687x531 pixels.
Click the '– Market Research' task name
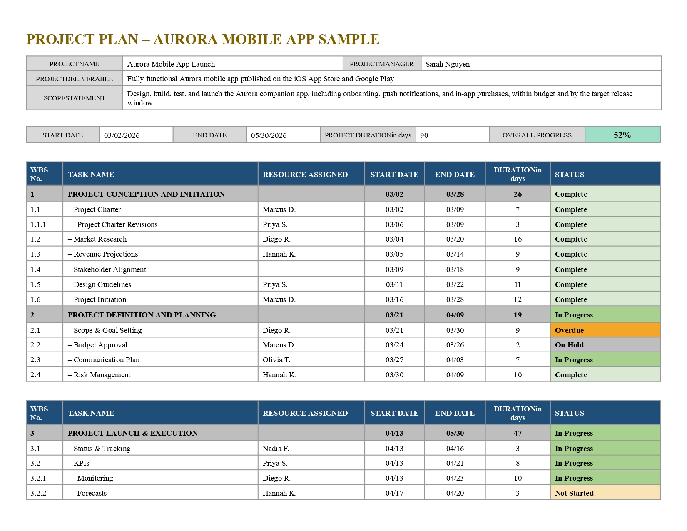click(97, 239)
